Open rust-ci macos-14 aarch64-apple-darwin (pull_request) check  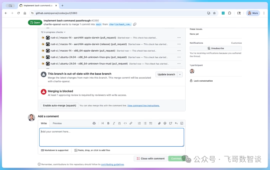(83, 38)
